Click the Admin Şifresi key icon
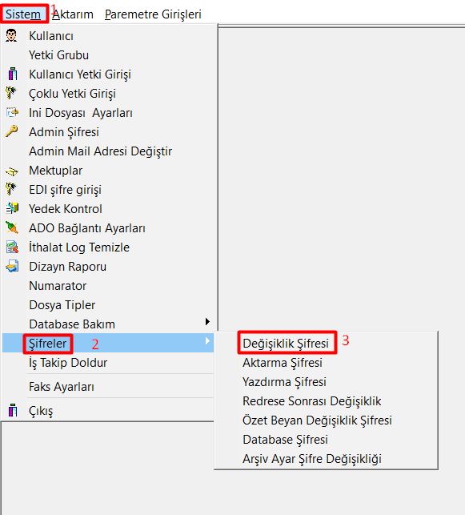 pos(11,131)
